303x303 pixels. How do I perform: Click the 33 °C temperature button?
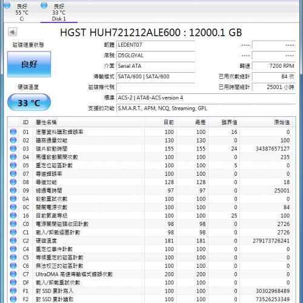pos(29,102)
